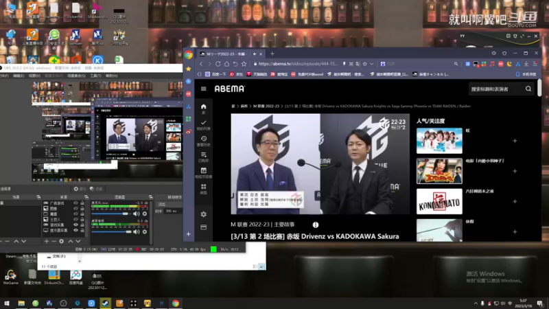Open My List checkmark icon in ABEMA sidebar
549x309 pixels.
coord(203,123)
